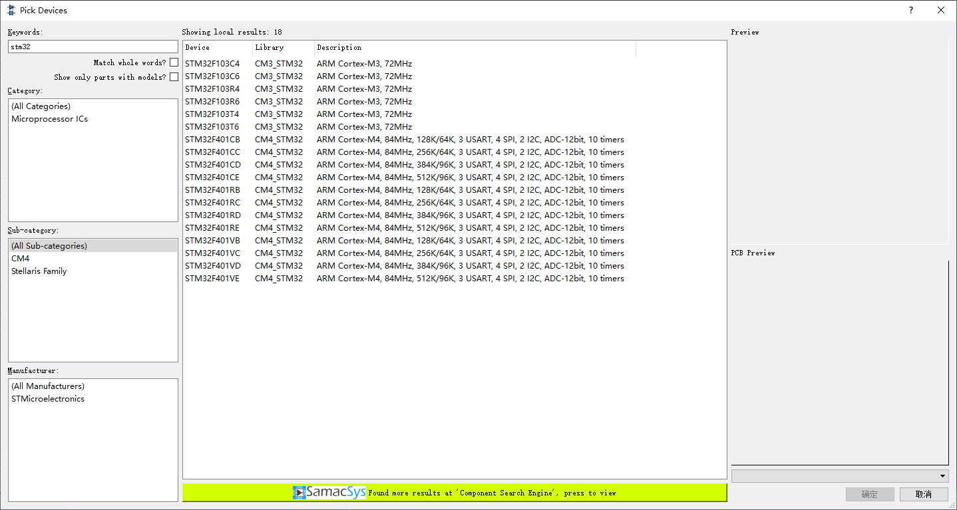This screenshot has height=510, width=957.
Task: Click CM4_STM32 library cell of STM32F401CB
Action: 279,140
